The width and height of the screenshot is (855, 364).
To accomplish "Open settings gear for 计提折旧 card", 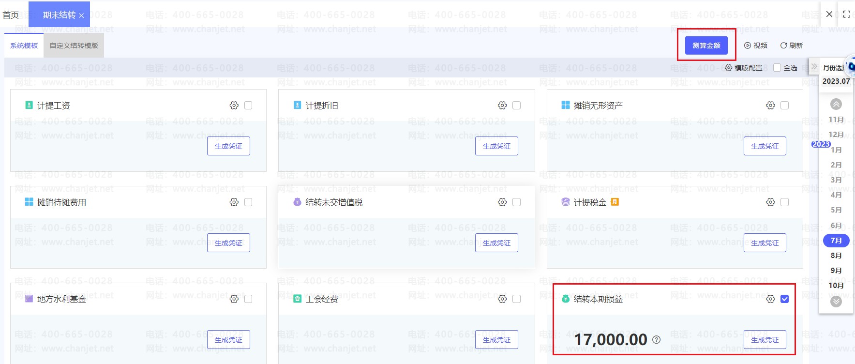I will coord(502,106).
